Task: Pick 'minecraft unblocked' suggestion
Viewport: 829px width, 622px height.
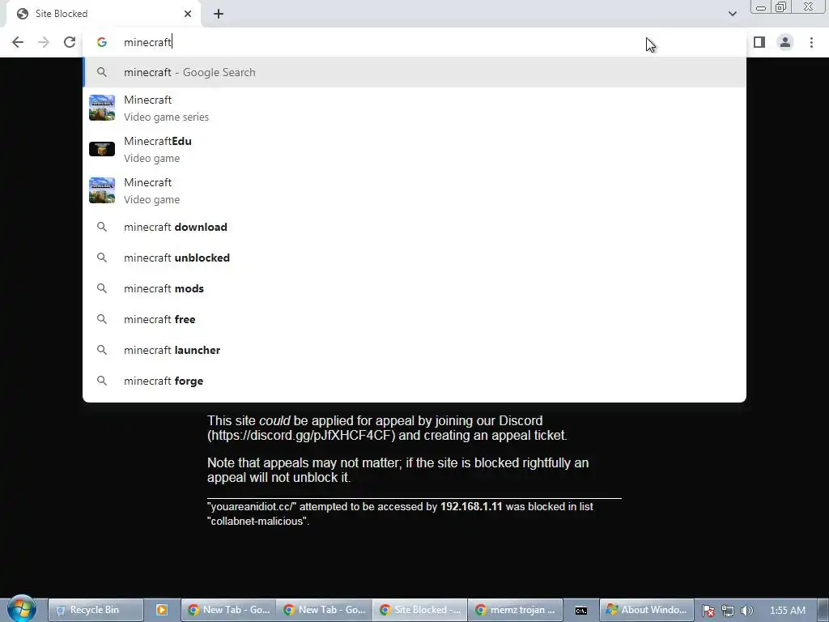Action: (414, 258)
